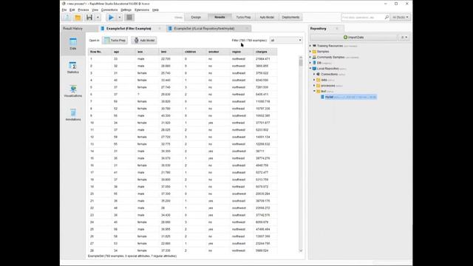Sort by the region column header

pyautogui.click(x=242, y=52)
